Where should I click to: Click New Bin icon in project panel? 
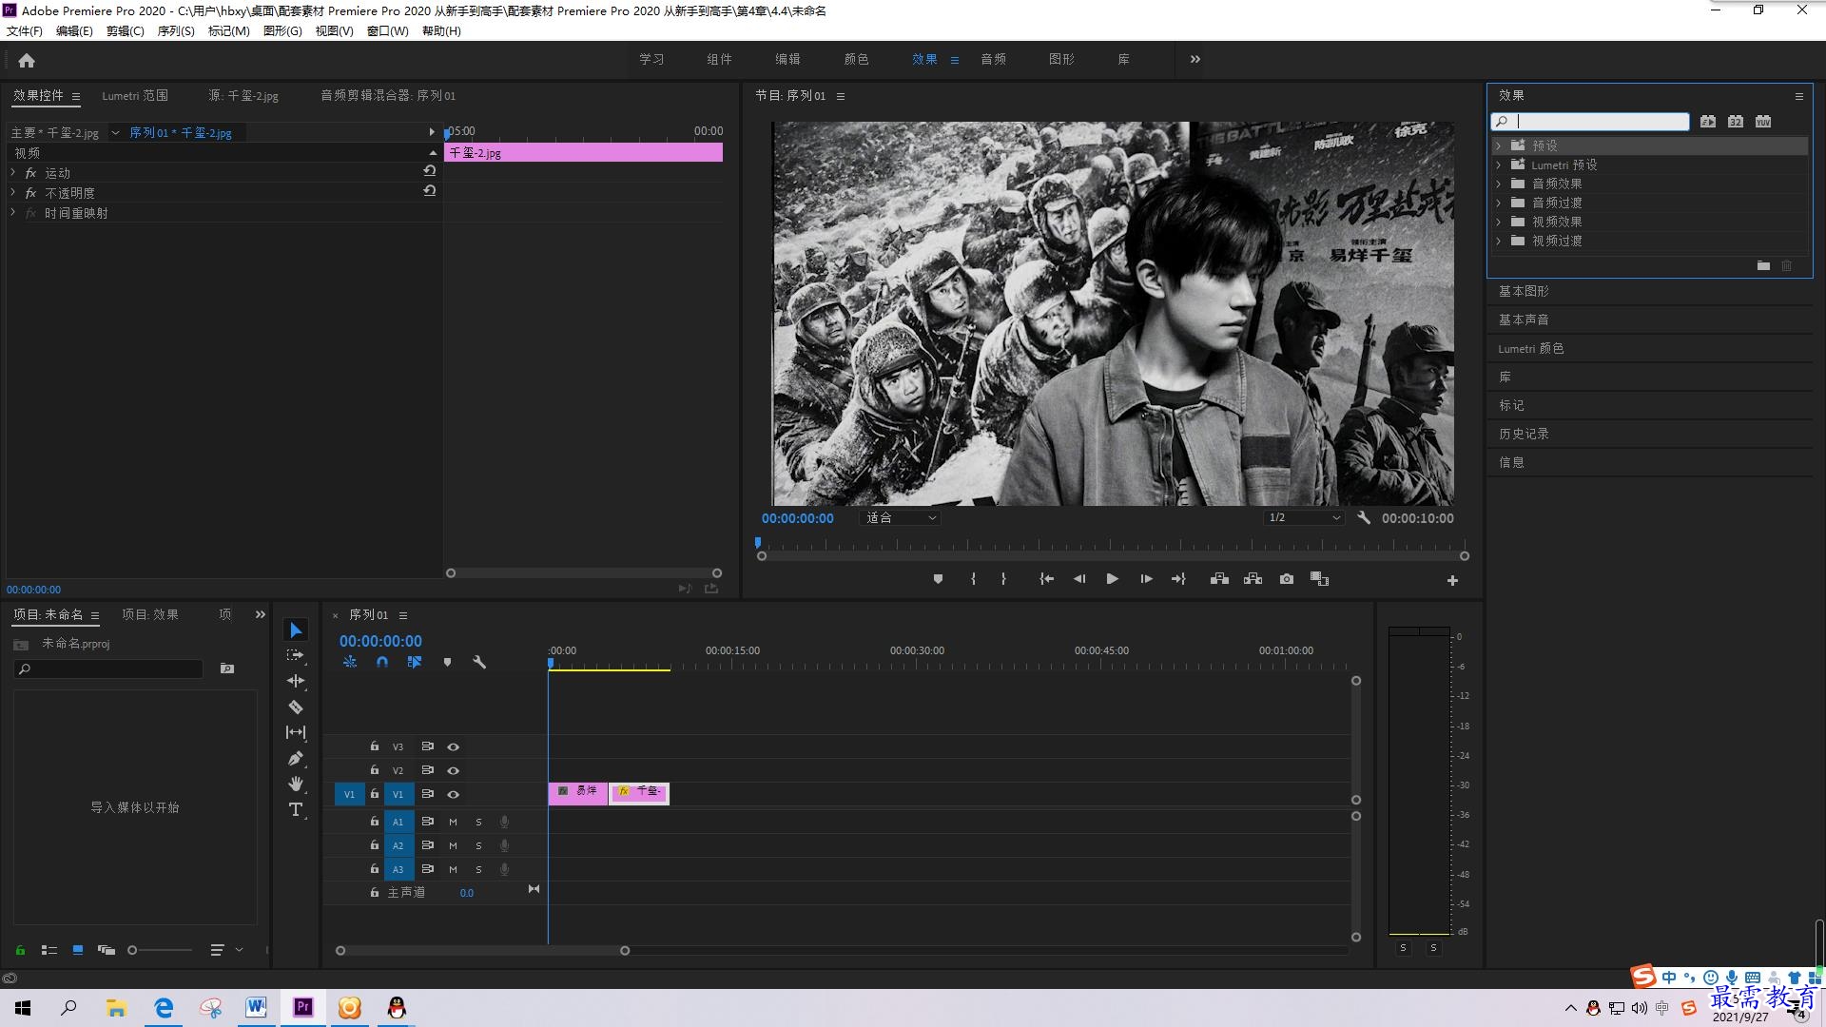coord(227,669)
